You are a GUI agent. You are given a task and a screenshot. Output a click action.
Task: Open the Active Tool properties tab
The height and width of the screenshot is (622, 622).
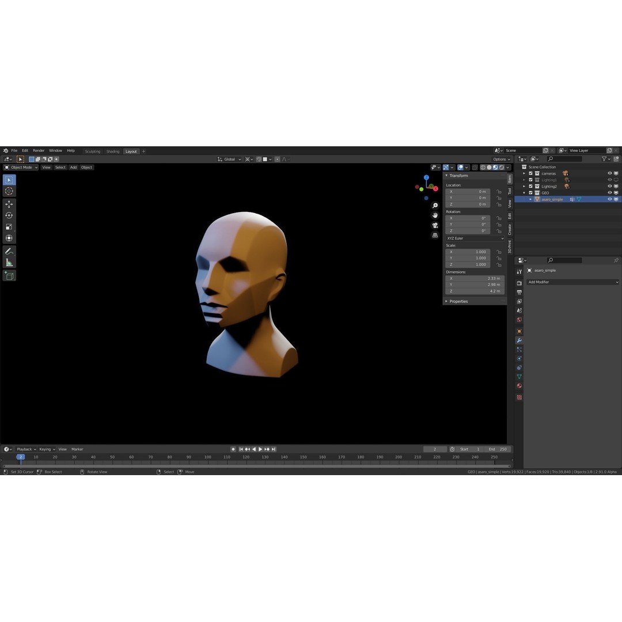(x=519, y=272)
